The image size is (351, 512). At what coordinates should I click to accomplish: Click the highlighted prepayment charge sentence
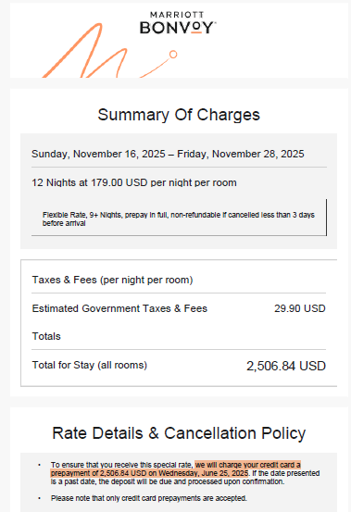coord(176,468)
